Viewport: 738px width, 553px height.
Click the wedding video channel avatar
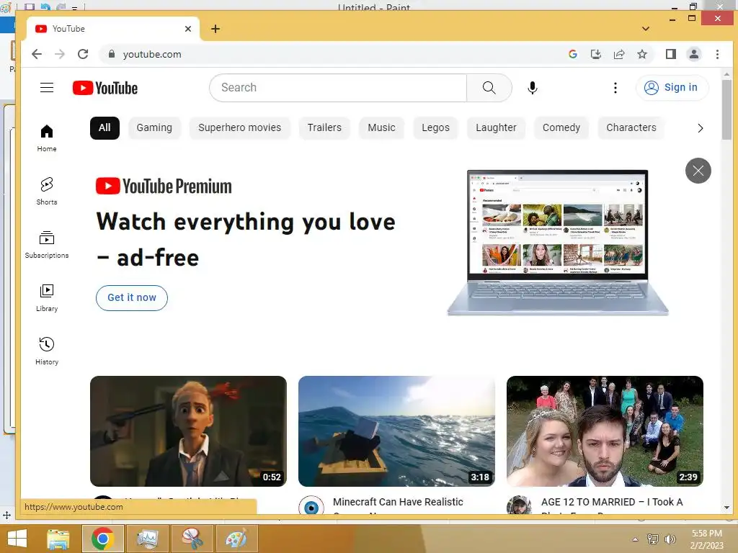point(519,505)
